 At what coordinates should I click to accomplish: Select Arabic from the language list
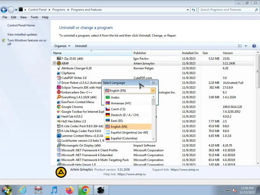(x=128, y=97)
